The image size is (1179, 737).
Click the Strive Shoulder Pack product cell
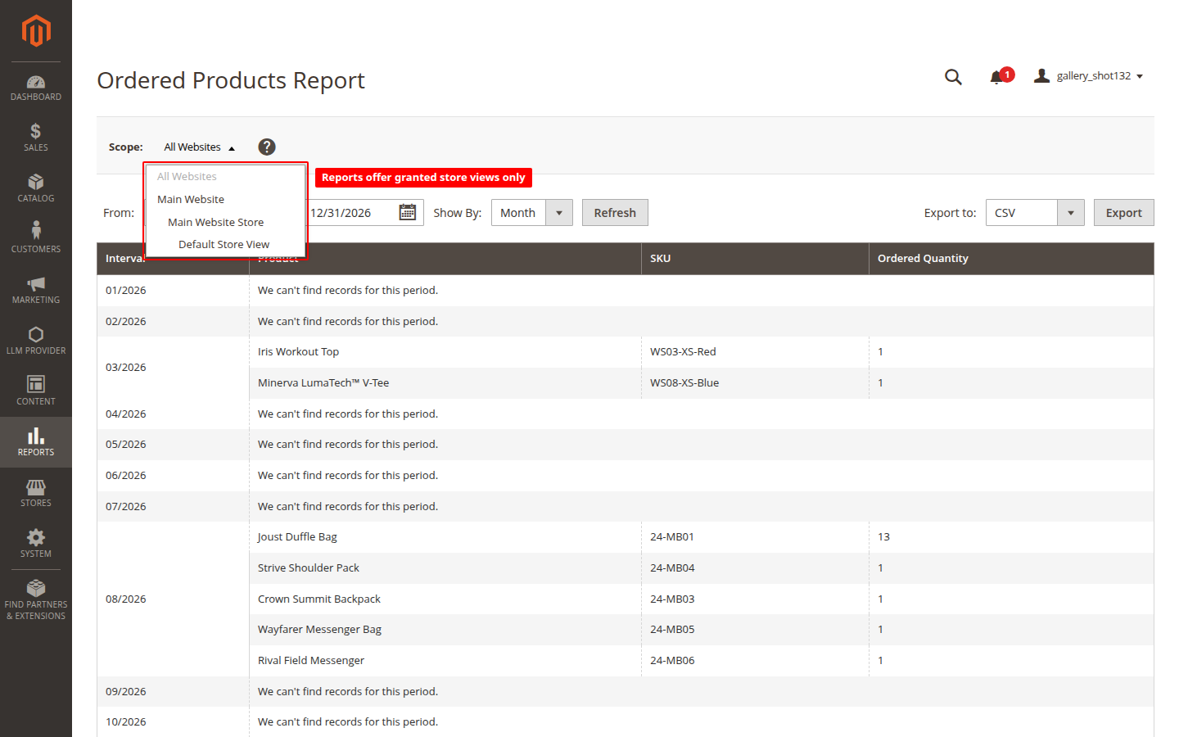[x=445, y=568]
